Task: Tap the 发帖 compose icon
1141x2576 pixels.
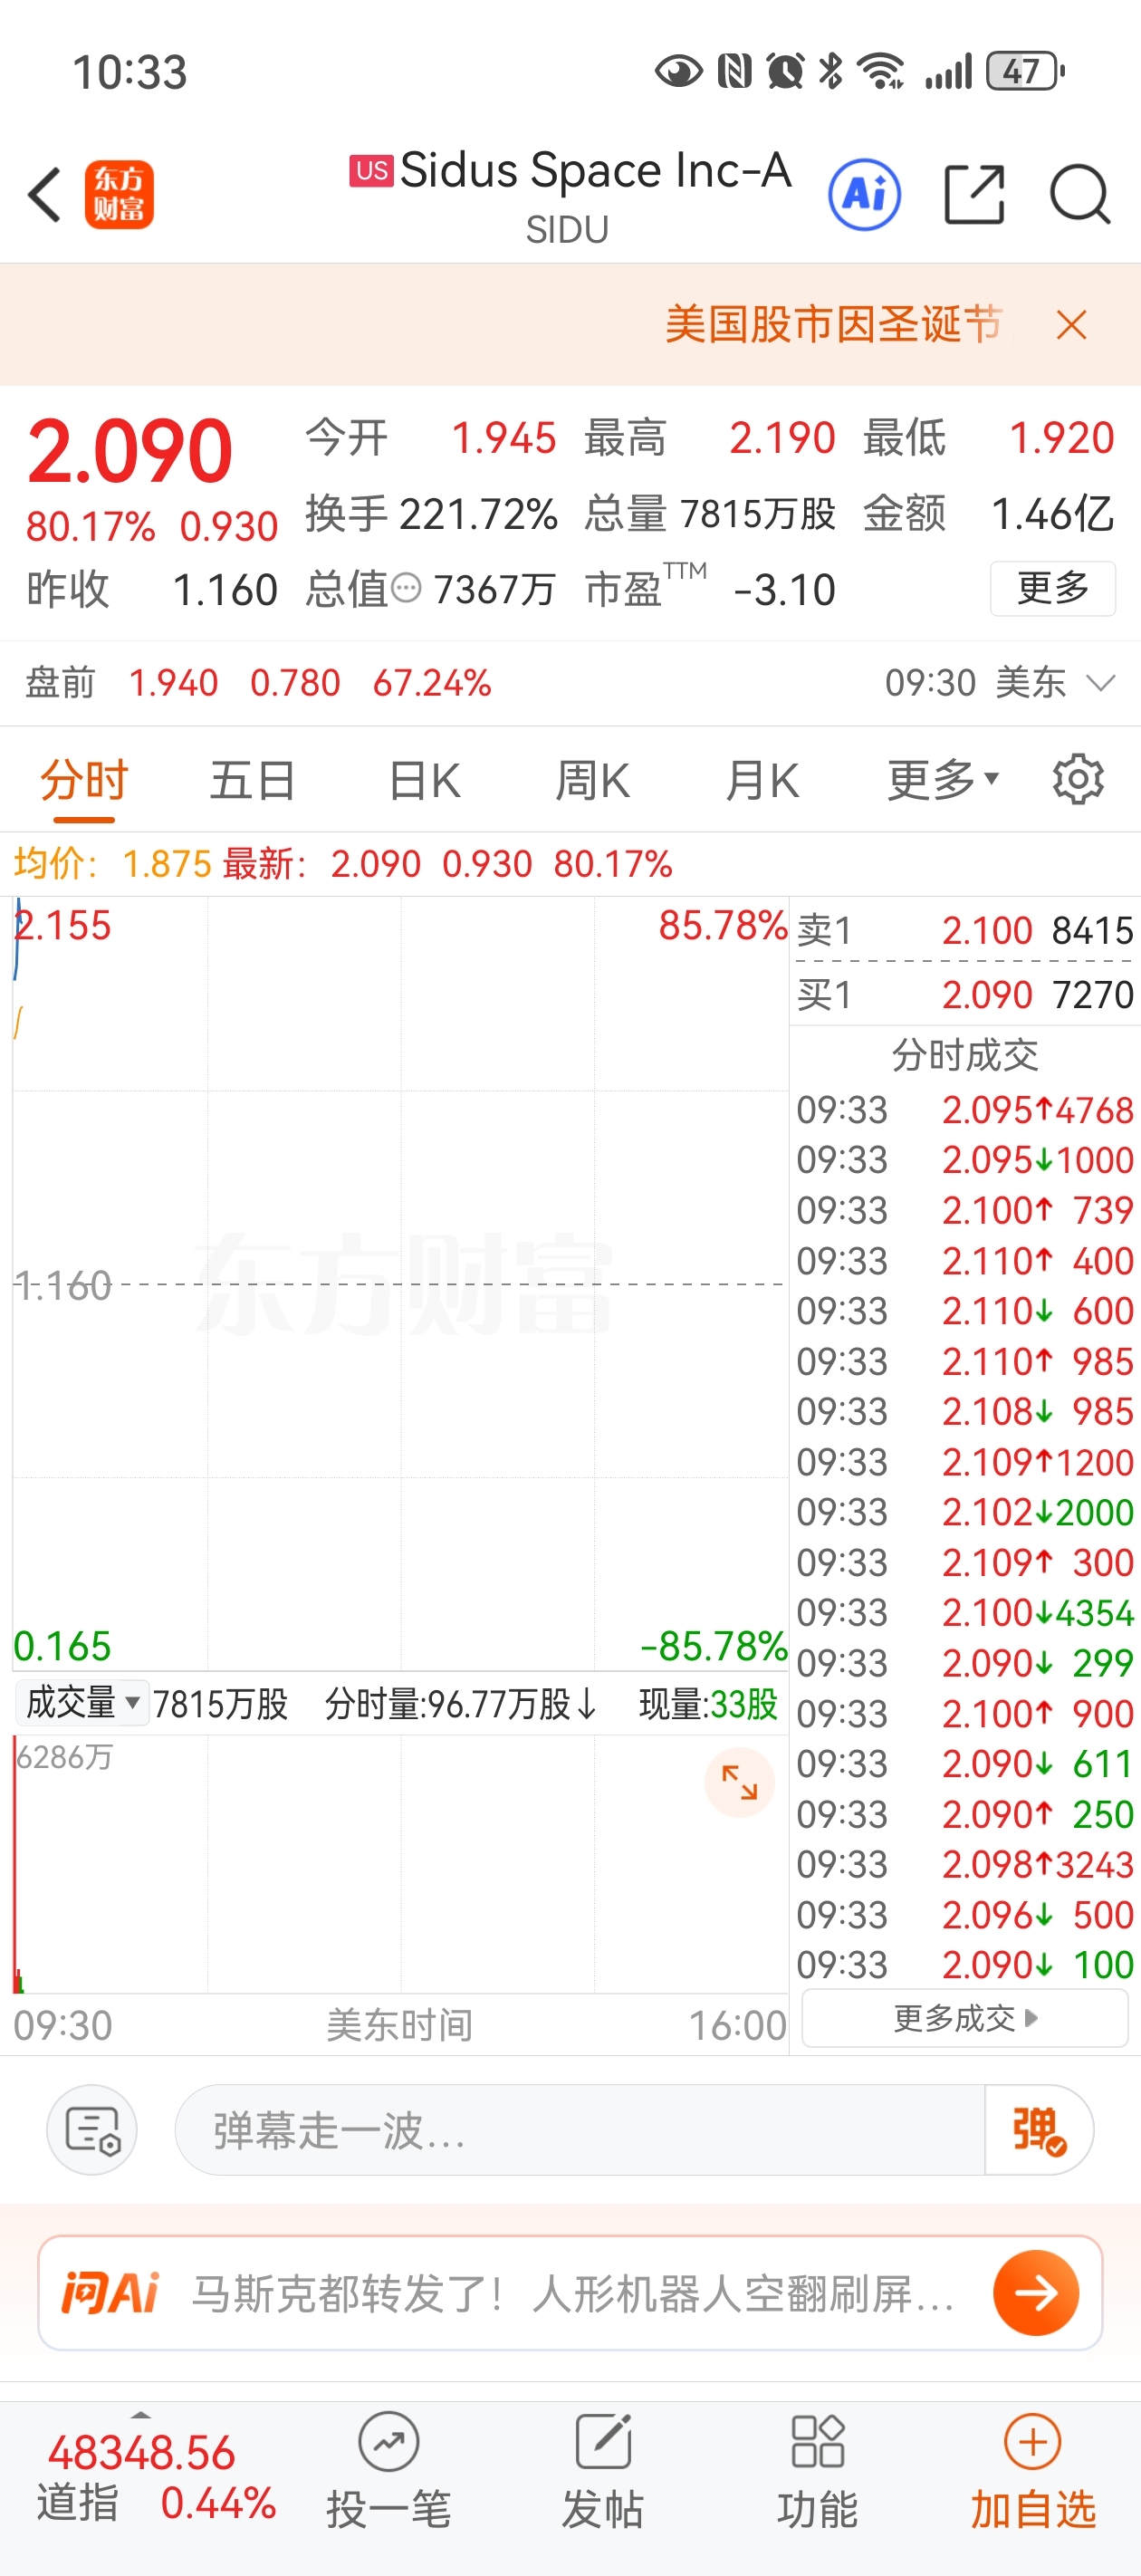Action: (x=603, y=2444)
